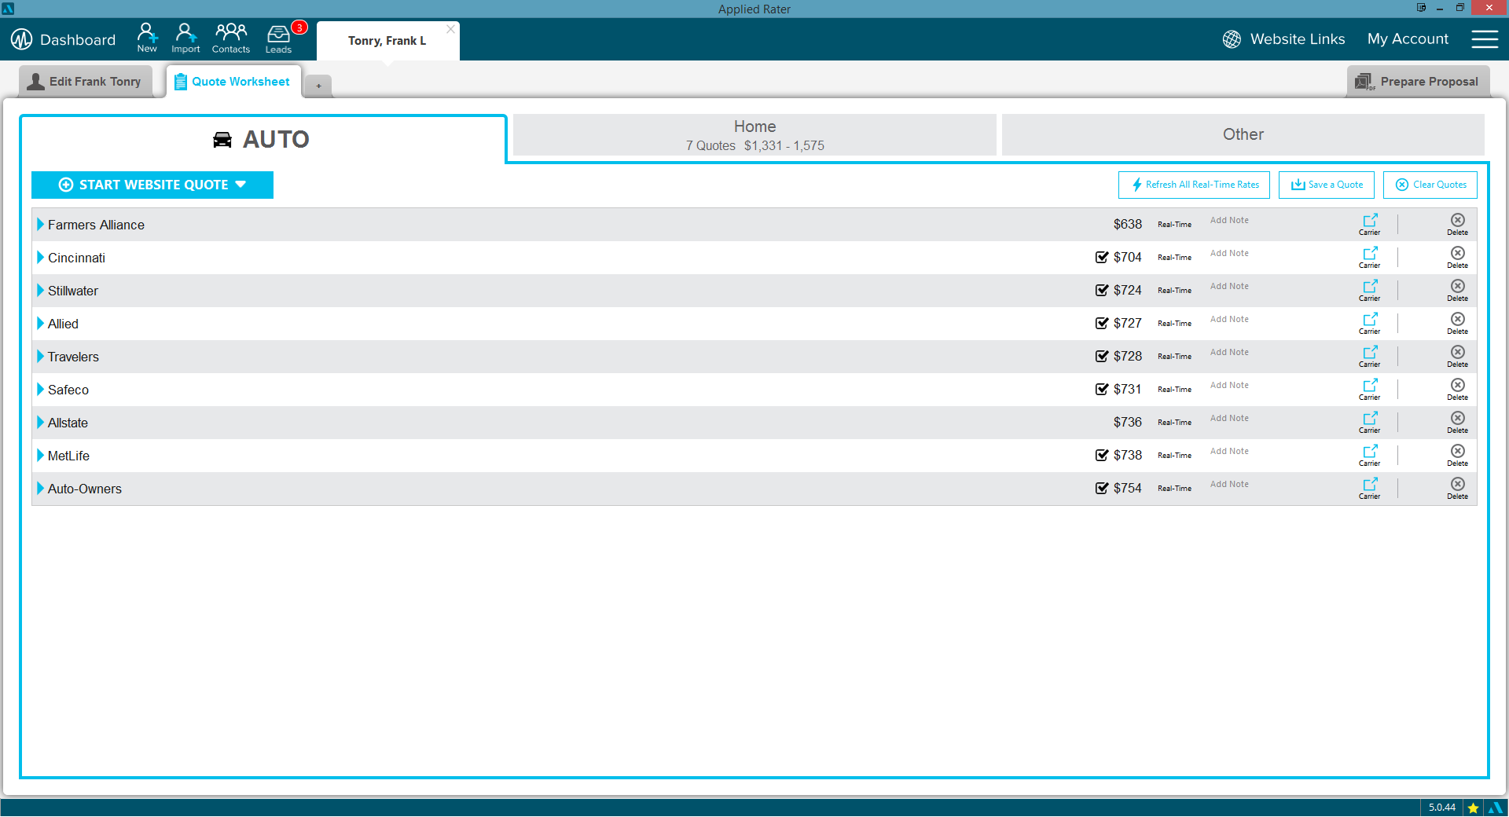Open Stillwater carrier site

[1370, 290]
